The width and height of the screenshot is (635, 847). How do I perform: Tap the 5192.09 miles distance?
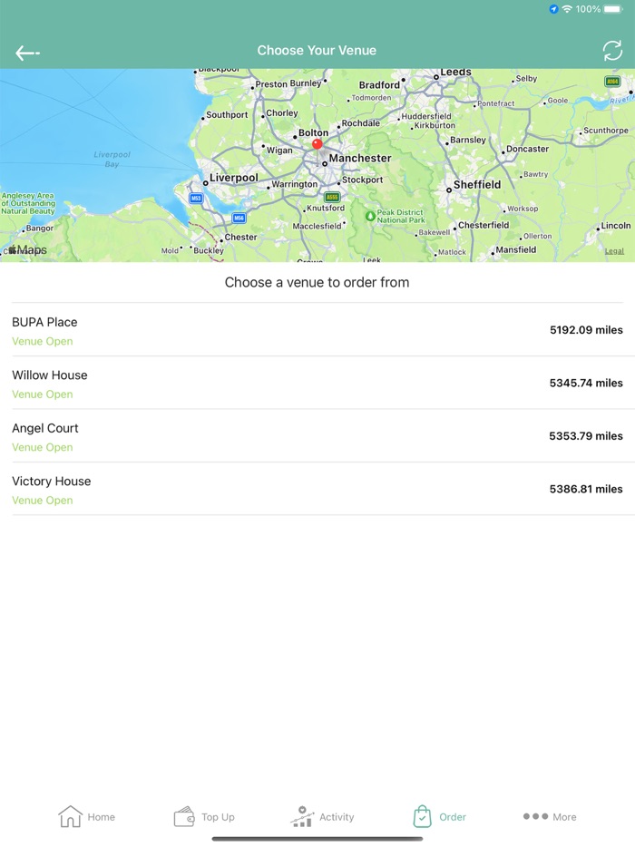(x=586, y=330)
